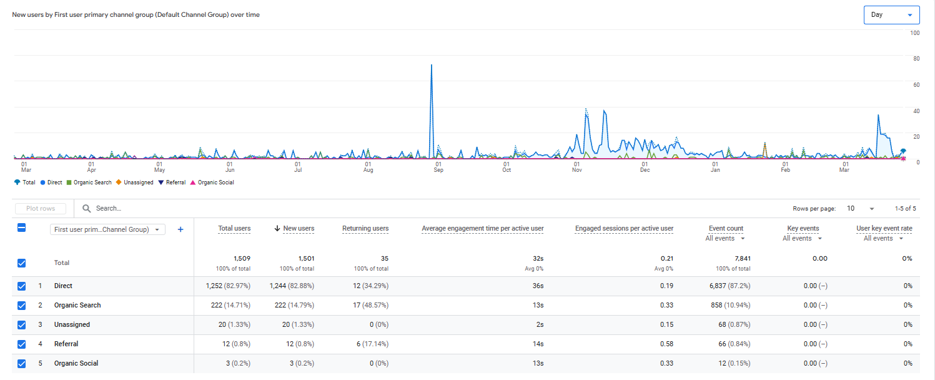Screen dimensions: 935x380
Task: Click the 1,509 total users value
Action: click(x=241, y=258)
